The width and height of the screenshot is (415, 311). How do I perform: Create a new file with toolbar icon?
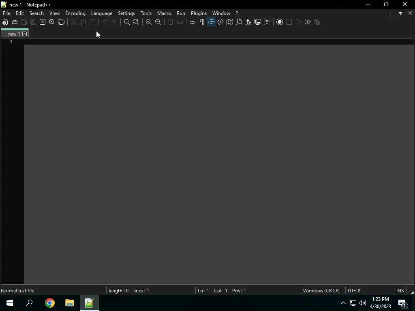(5, 22)
